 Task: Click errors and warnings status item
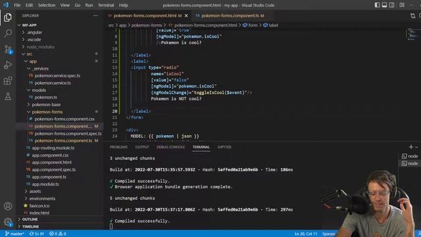[58, 234]
